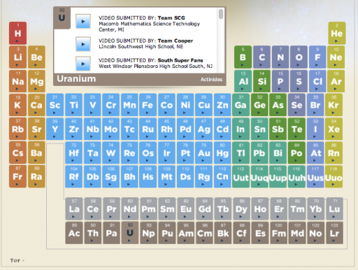358x270 pixels.
Task: Open the Uut element 113 tile
Action: (241, 177)
